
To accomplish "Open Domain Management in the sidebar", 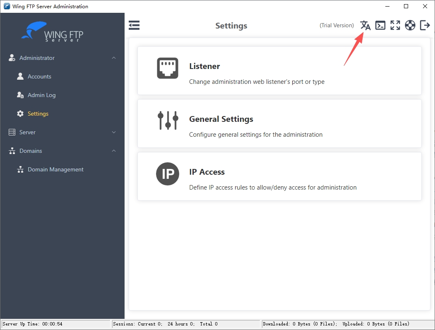I will [x=55, y=169].
